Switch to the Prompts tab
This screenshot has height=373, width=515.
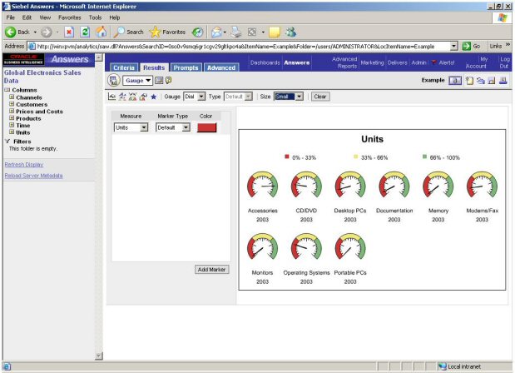186,67
